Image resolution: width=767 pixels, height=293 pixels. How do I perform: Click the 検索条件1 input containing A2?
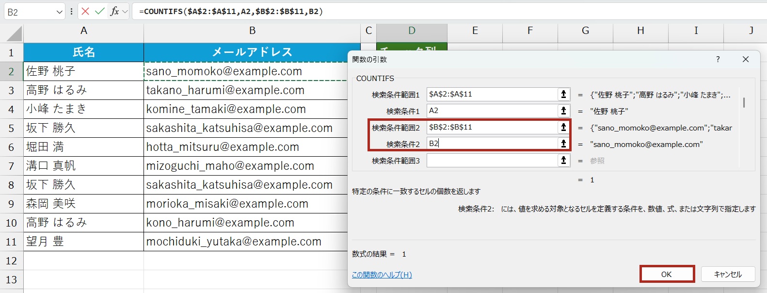(492, 111)
